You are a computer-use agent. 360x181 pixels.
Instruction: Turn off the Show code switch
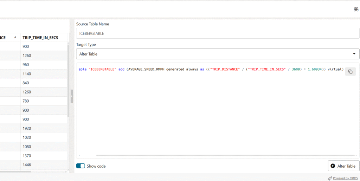(81, 166)
